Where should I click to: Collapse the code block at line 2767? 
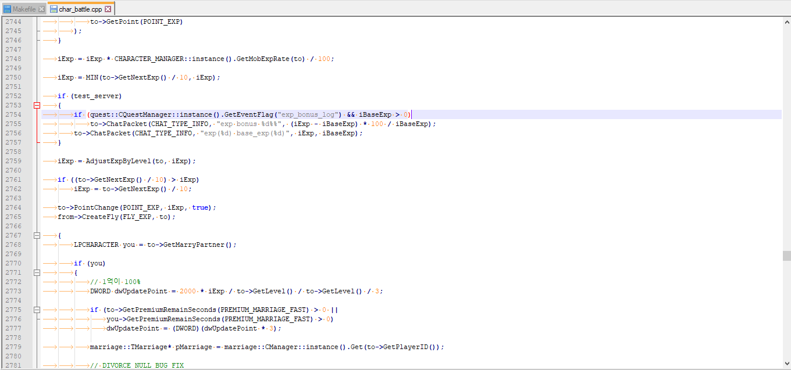point(37,235)
